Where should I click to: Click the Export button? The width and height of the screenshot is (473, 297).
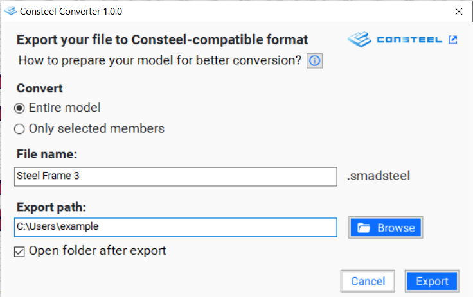coord(432,282)
